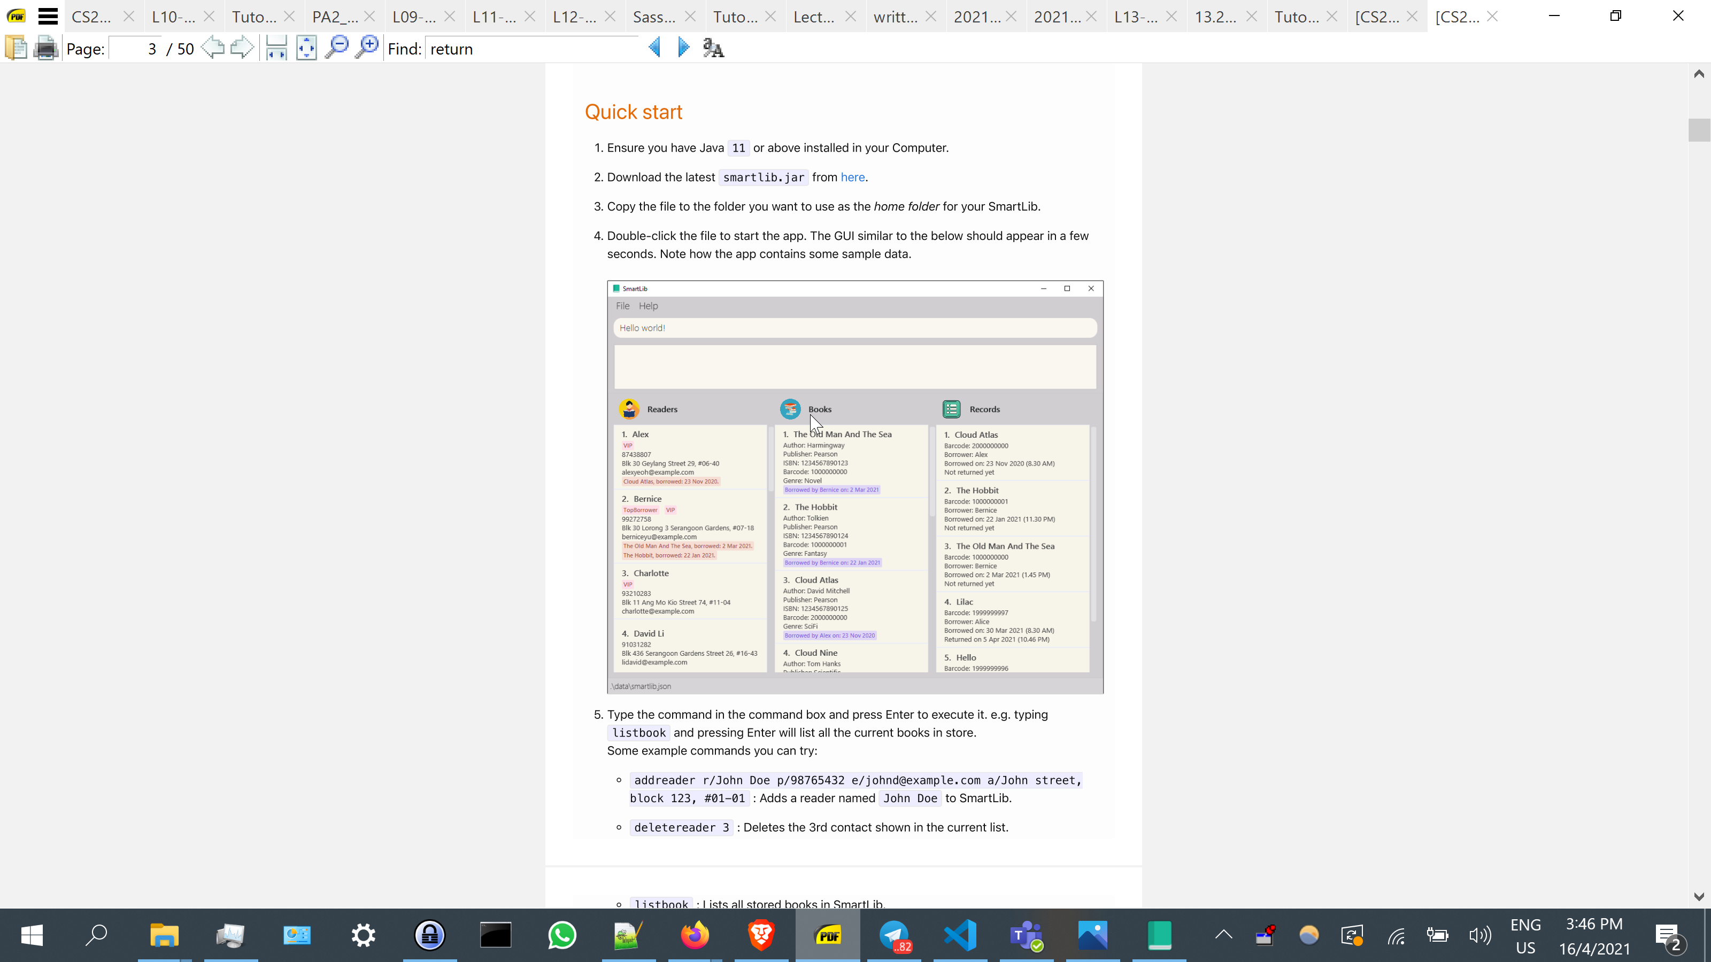Open the SumatraPDF hamburger menu
Viewport: 1711px width, 962px height.
[x=48, y=16]
